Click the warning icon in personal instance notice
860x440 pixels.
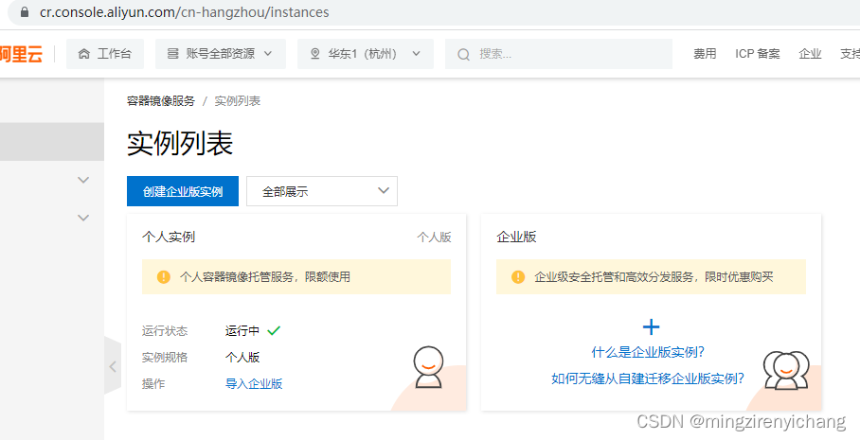[164, 276]
